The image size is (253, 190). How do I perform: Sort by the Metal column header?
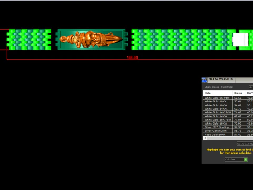218,93
